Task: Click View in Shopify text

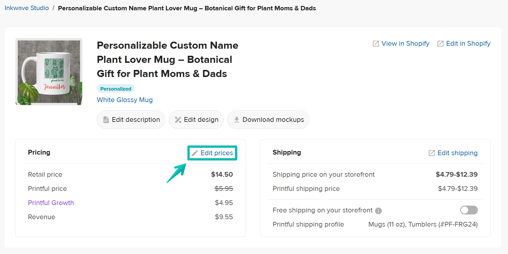Action: pos(405,44)
